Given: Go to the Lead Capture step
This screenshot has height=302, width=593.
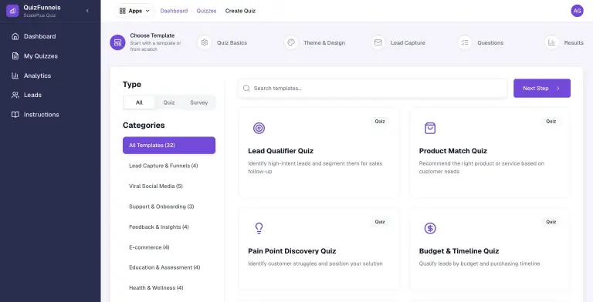Looking at the screenshot, I should (x=408, y=43).
